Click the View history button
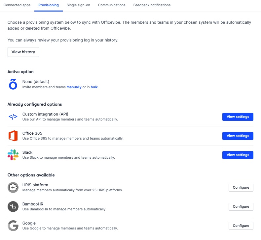Image resolution: width=261 pixels, height=240 pixels. coord(23,52)
